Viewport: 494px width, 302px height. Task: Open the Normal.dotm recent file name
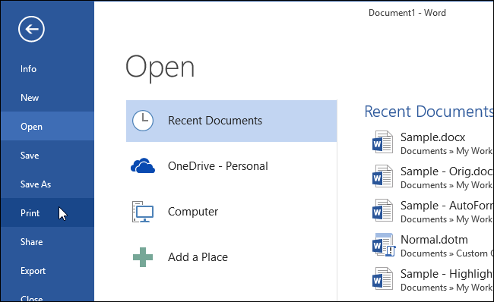pos(434,240)
